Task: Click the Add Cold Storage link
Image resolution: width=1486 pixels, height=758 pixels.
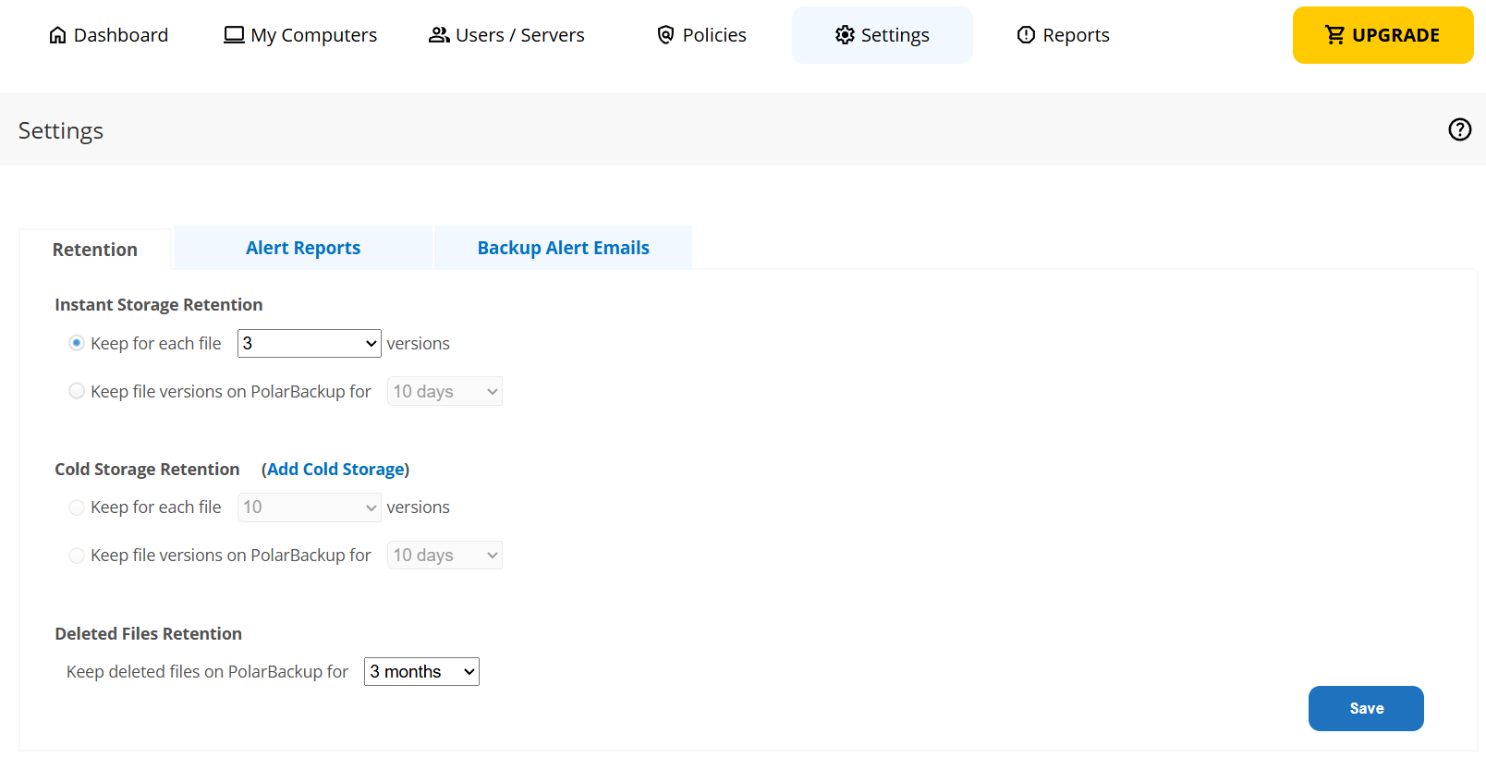Action: [x=335, y=470]
